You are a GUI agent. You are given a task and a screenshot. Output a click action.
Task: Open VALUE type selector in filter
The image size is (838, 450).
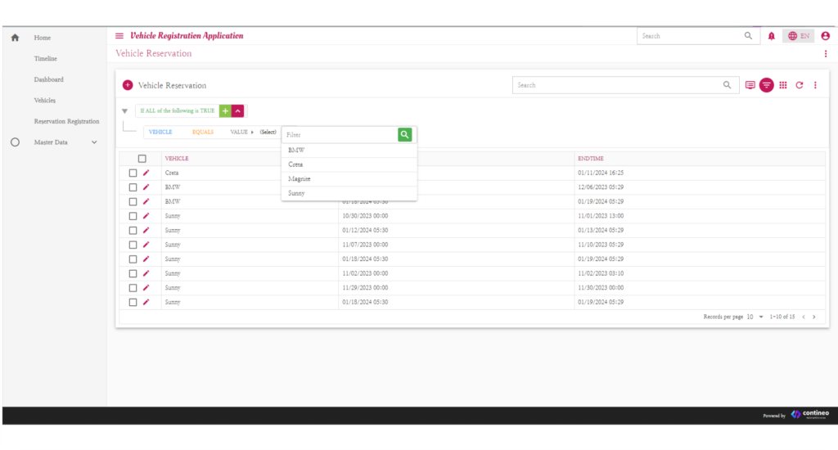(x=241, y=132)
